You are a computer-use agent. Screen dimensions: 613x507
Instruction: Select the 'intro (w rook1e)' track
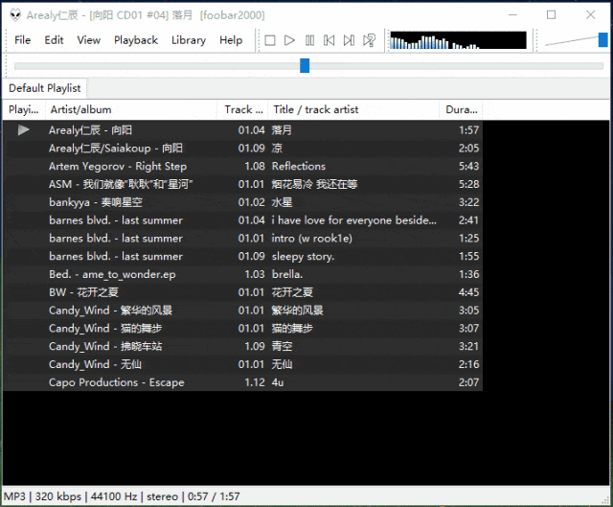[242, 239]
